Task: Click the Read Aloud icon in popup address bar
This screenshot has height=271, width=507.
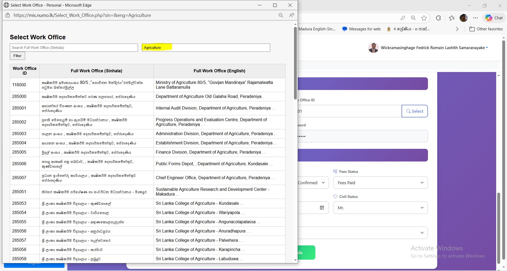Action: click(292, 15)
